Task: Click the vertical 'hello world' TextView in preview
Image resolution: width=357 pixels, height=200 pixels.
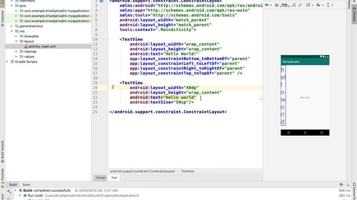Action: (x=283, y=96)
